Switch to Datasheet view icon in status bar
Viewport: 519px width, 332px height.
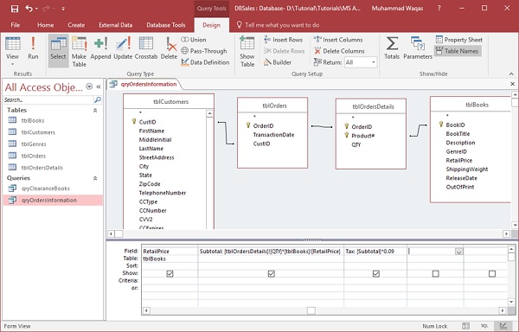click(465, 326)
